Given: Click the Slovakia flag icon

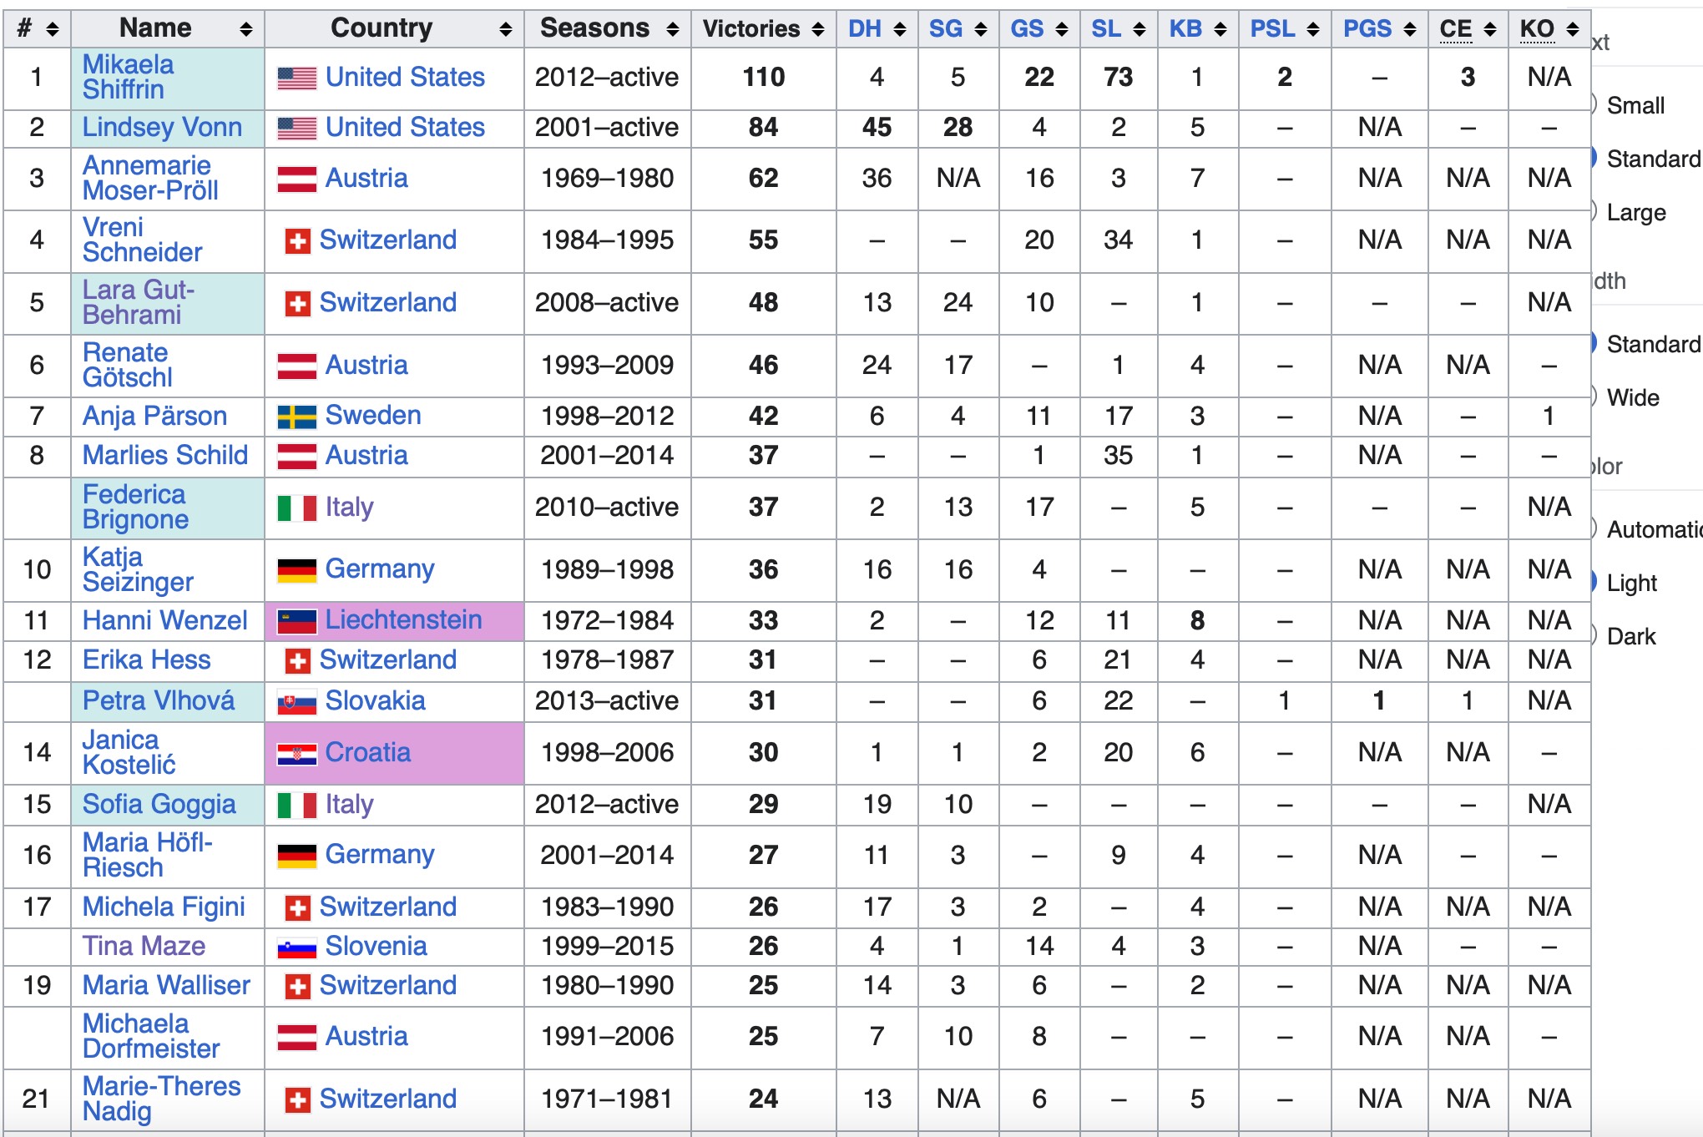Looking at the screenshot, I should 296,702.
